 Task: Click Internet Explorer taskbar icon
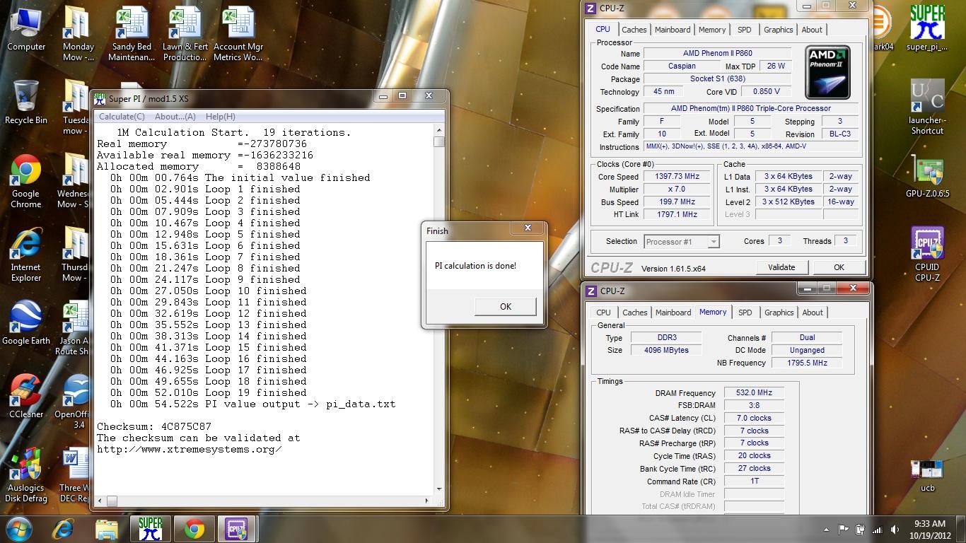click(63, 529)
